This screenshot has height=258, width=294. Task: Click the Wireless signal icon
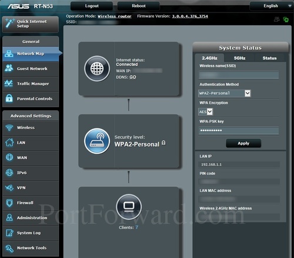[x=9, y=128]
